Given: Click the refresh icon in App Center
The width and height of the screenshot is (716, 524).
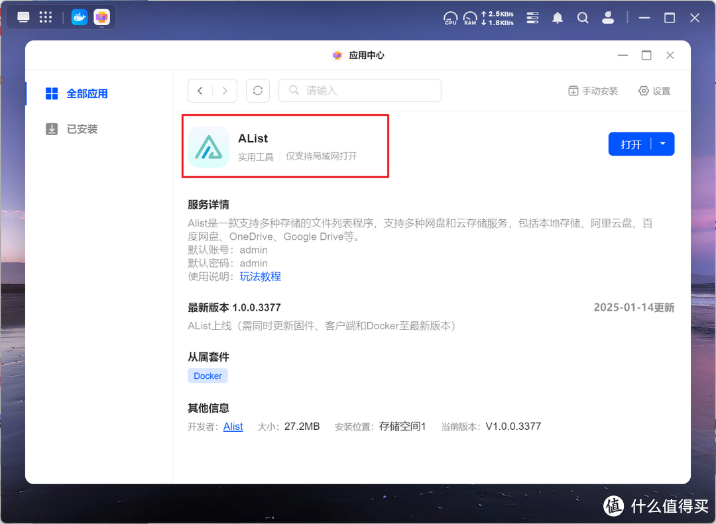Looking at the screenshot, I should [258, 90].
